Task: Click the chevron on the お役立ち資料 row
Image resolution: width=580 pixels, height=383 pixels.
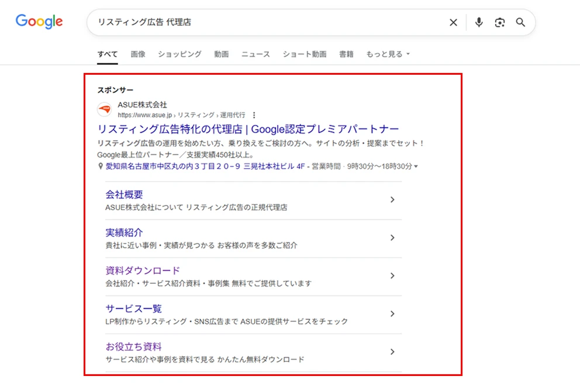Action: [x=392, y=352]
